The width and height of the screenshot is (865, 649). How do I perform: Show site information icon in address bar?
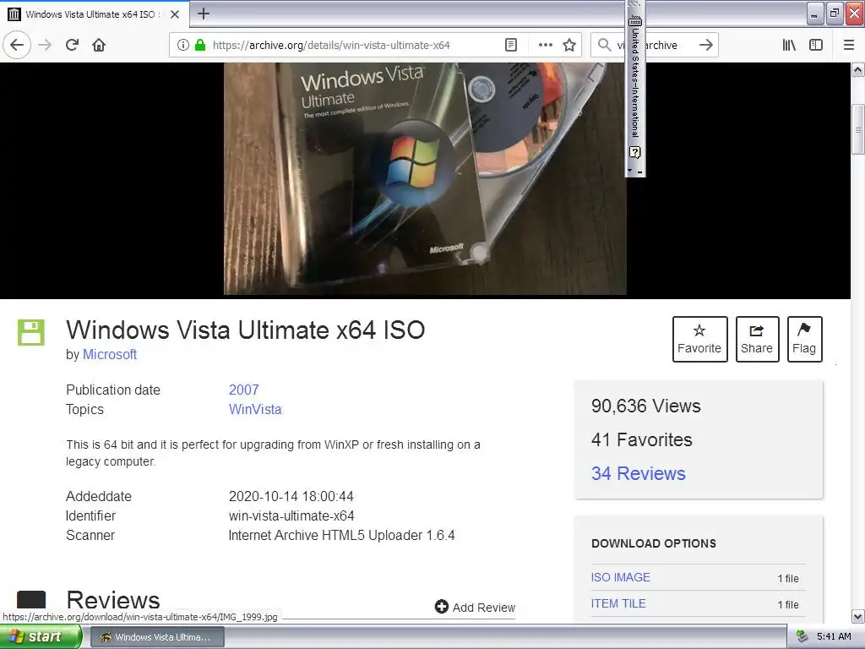click(x=182, y=46)
